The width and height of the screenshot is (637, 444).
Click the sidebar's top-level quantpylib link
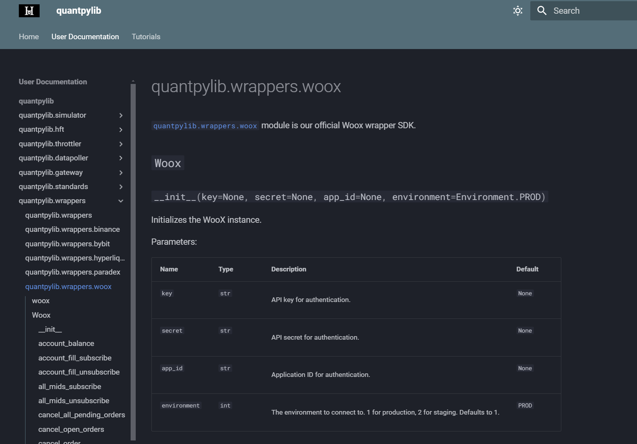point(36,101)
